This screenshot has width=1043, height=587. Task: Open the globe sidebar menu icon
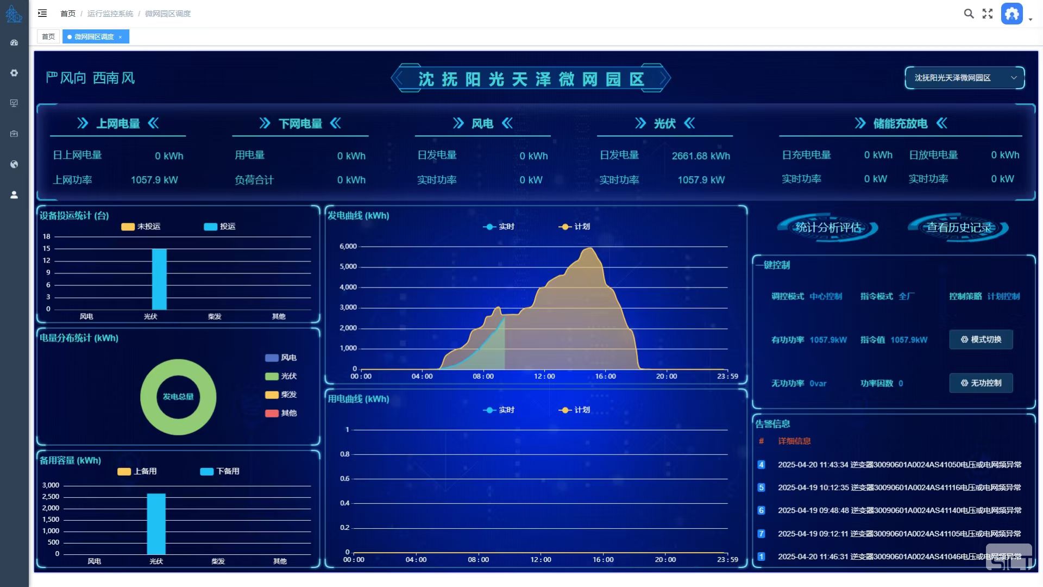14,164
